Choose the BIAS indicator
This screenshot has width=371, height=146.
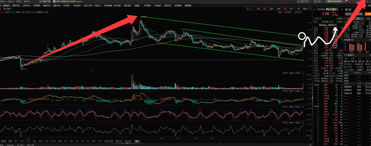pyautogui.click(x=41, y=141)
